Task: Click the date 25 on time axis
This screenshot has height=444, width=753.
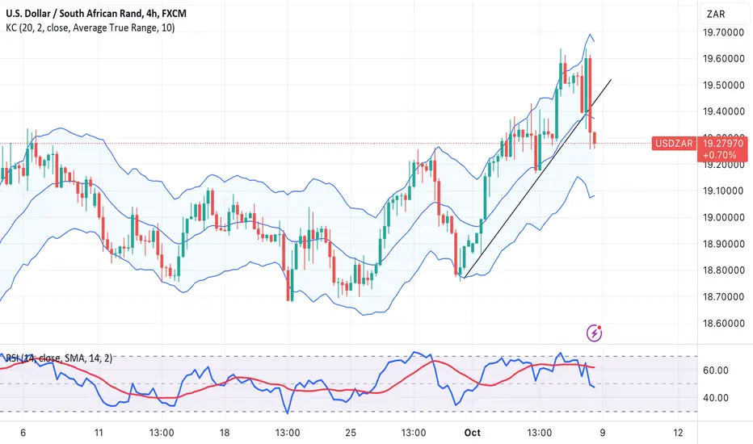Action: [x=351, y=433]
